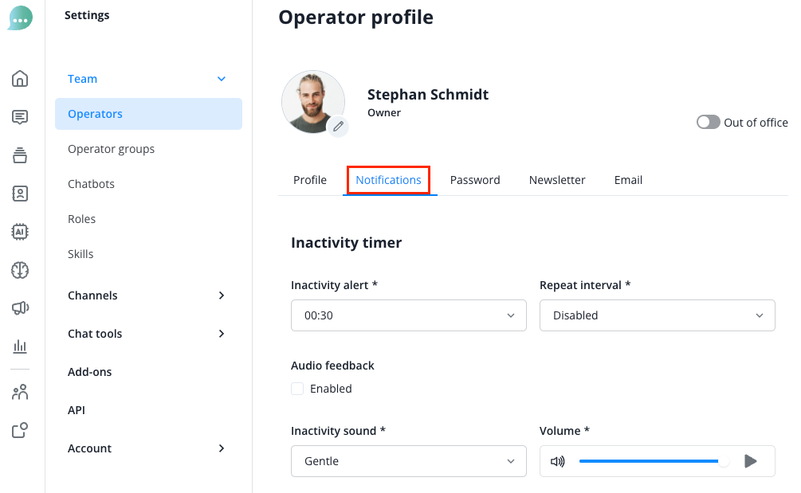
Task: Open the Repeat interval dropdown
Action: click(657, 315)
